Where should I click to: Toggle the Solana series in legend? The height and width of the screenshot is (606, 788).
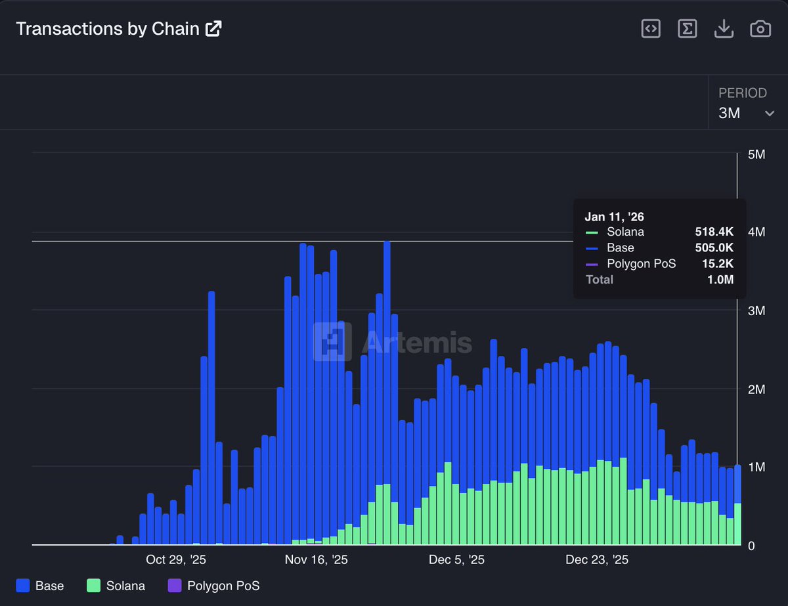click(x=116, y=586)
